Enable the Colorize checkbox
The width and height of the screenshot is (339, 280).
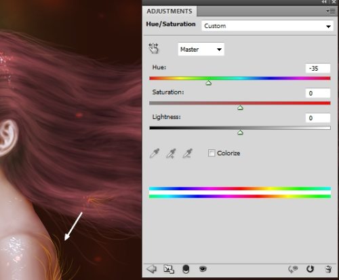click(212, 153)
